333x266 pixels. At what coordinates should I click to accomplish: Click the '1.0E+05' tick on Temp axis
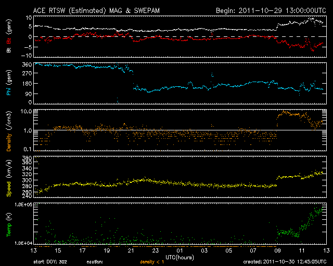coord(23,205)
